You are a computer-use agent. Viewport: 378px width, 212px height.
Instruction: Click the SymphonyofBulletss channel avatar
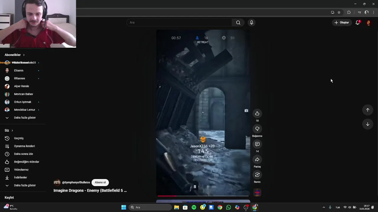pyautogui.click(x=57, y=183)
